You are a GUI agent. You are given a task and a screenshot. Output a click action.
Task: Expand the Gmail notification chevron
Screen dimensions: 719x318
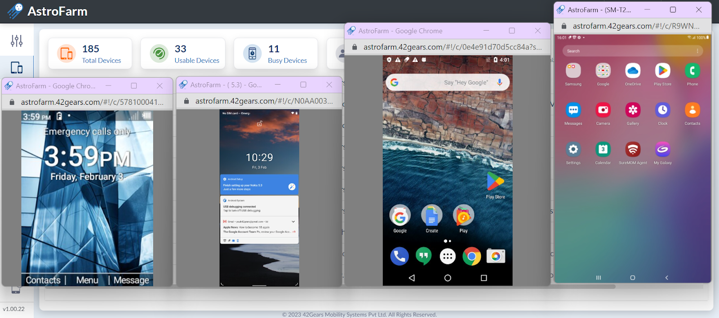[x=293, y=221]
